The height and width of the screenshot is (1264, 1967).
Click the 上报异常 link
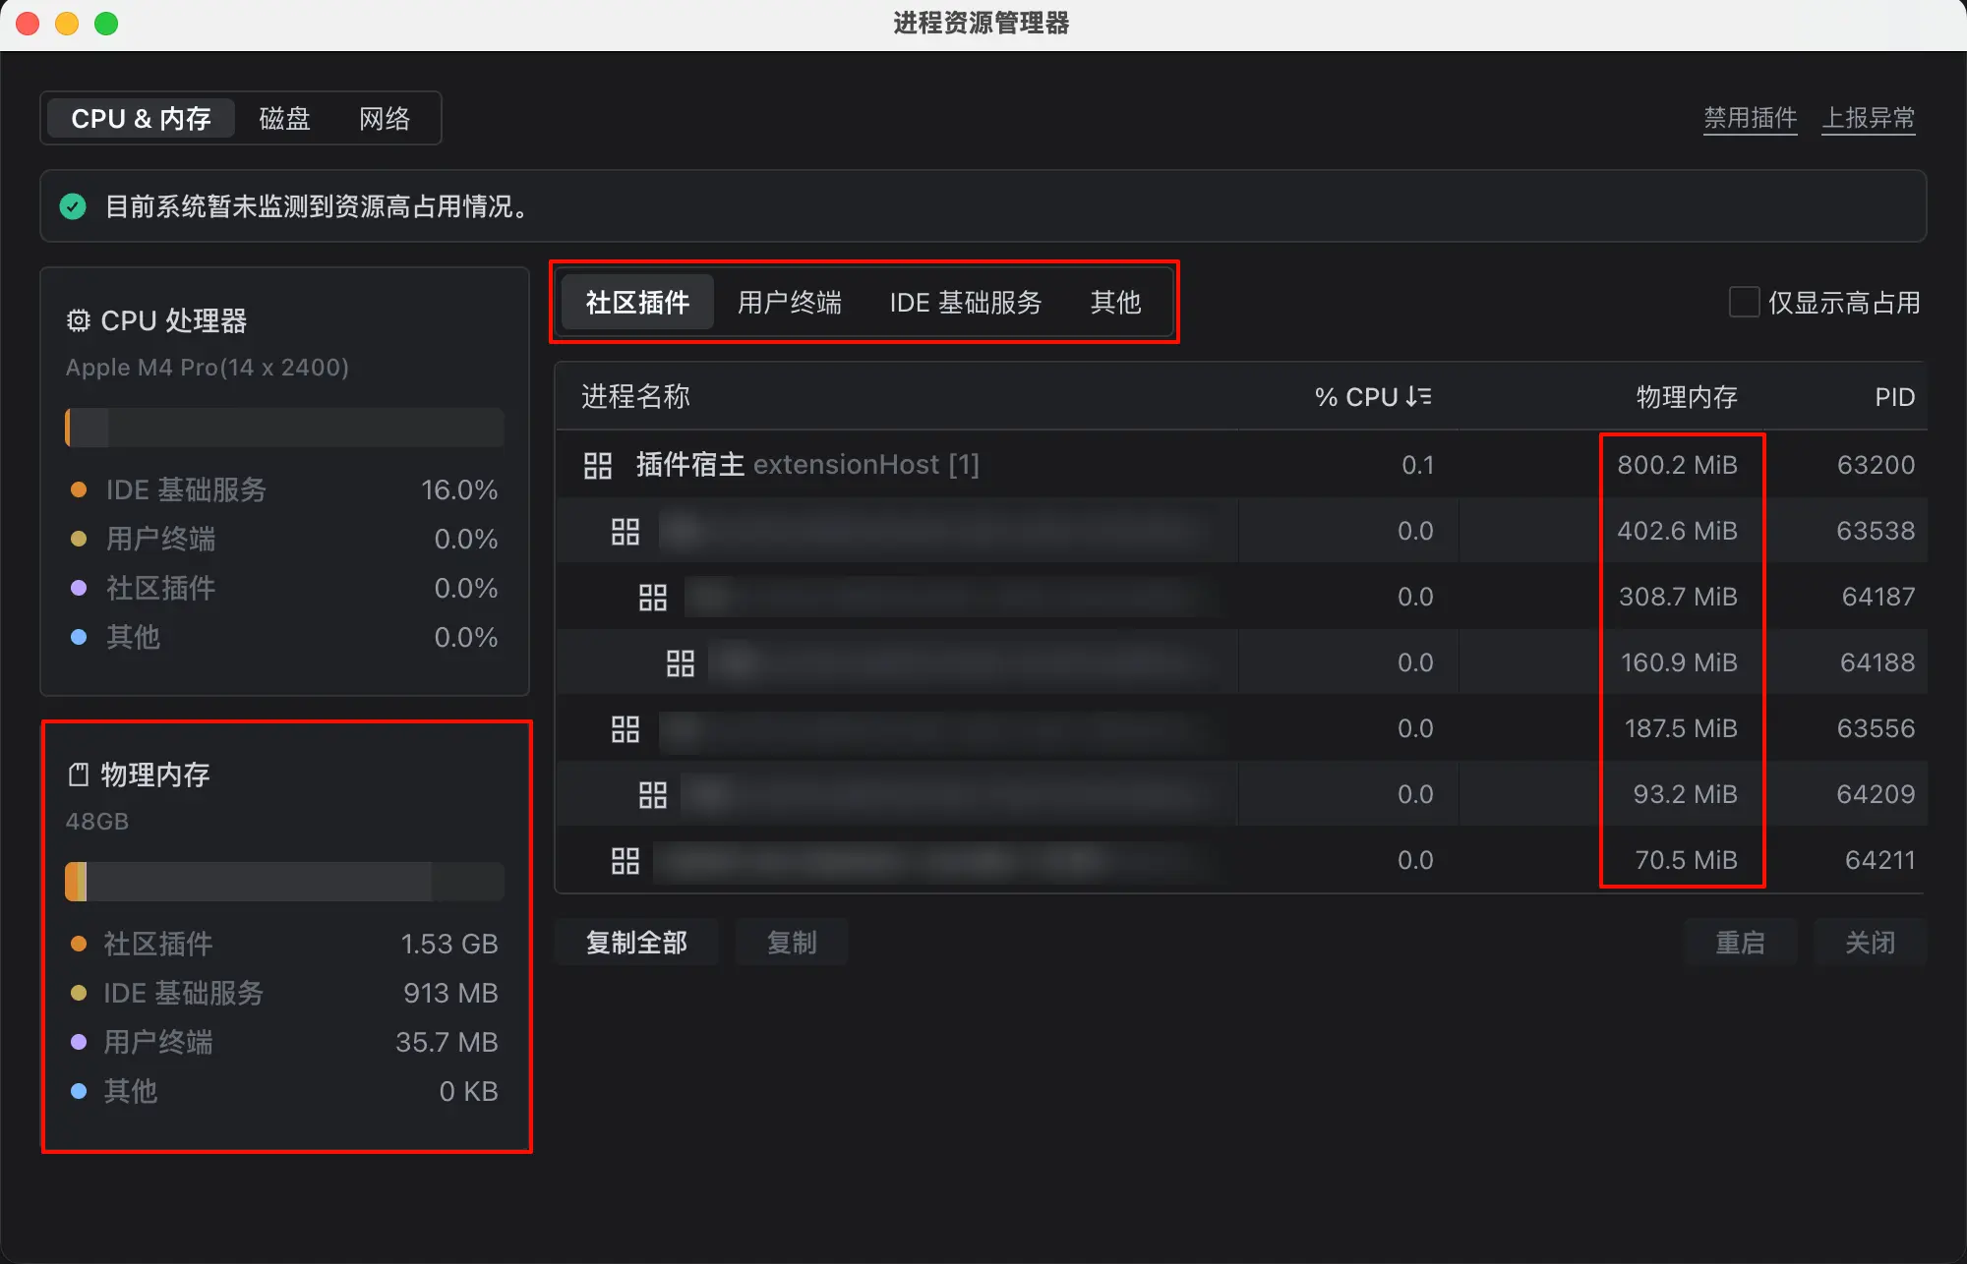[x=1868, y=118]
